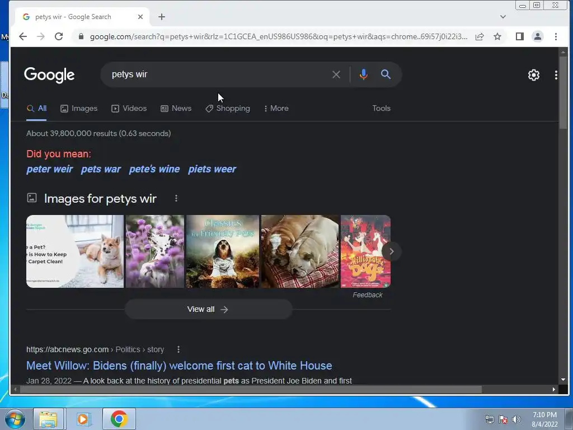Choose the 'pets war' suggestion
573x430 pixels.
point(101,169)
